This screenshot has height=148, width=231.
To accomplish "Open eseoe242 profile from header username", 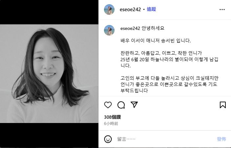I will pyautogui.click(x=130, y=10).
